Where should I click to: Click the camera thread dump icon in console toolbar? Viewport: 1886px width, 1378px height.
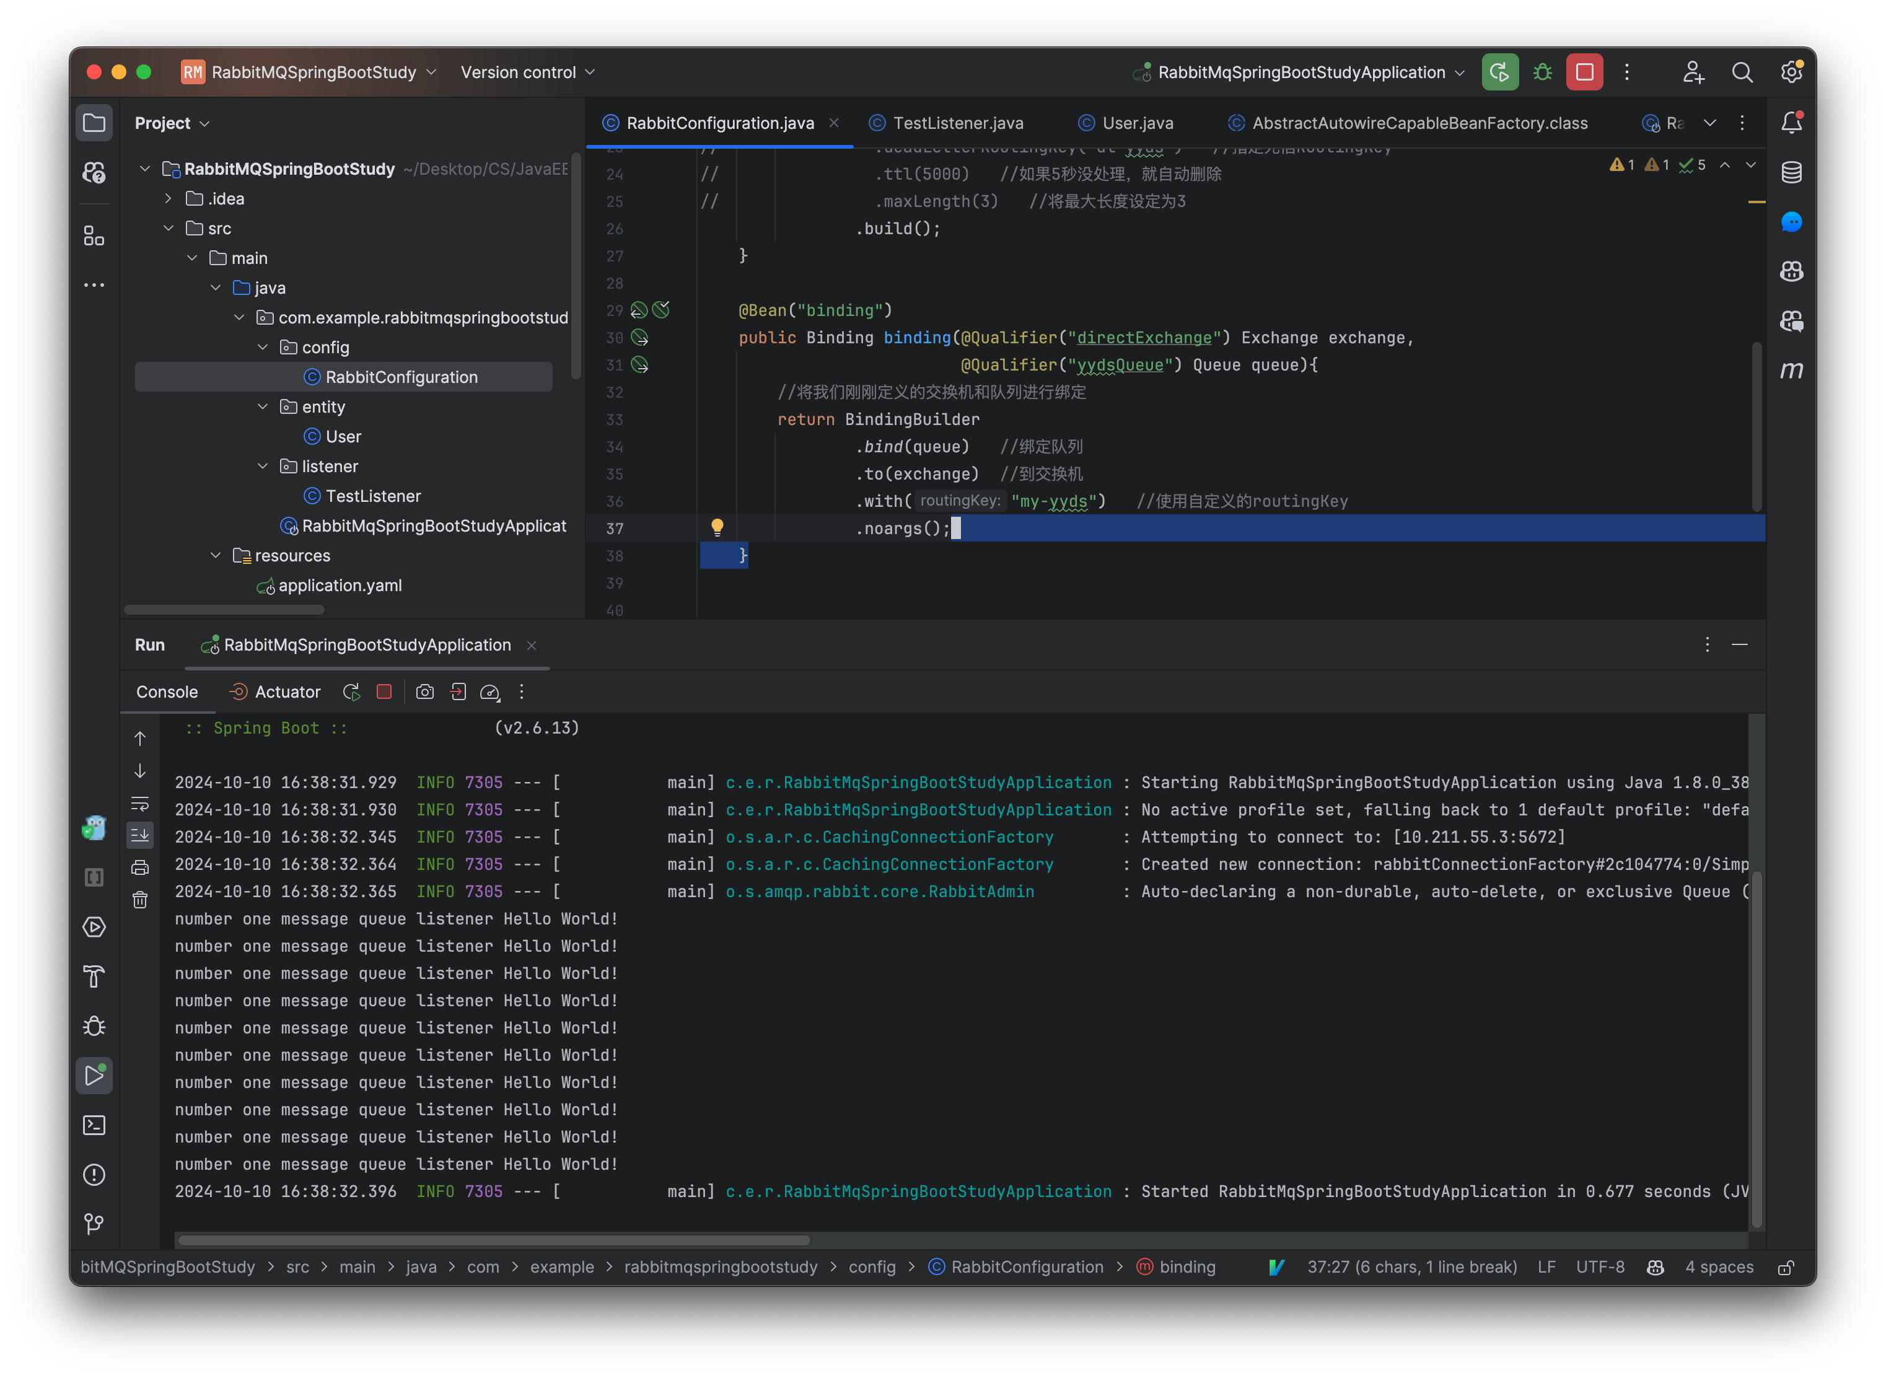424,691
